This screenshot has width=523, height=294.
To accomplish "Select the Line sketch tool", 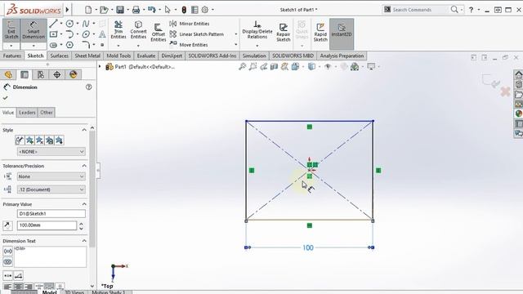I will pos(53,24).
